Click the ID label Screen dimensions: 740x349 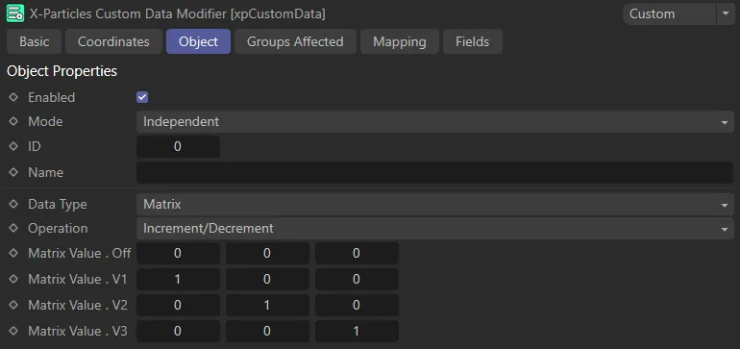point(35,146)
